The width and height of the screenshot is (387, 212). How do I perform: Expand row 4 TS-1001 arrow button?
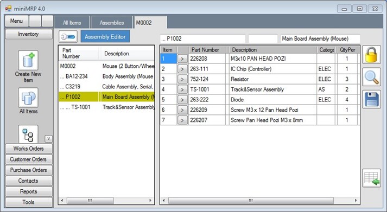182,89
